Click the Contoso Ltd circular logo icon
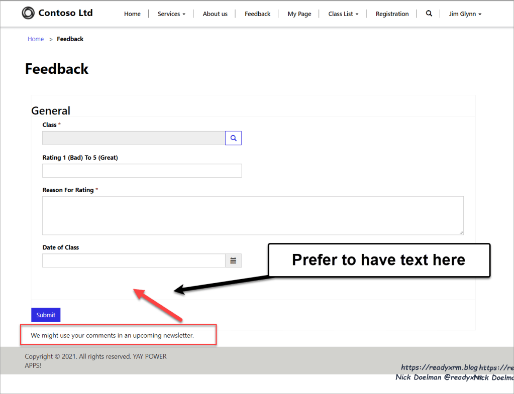Viewport: 514px width, 394px height. [29, 13]
